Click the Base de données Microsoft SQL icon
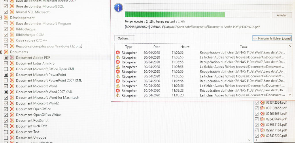The image size is (295, 143). (x=12, y=6)
